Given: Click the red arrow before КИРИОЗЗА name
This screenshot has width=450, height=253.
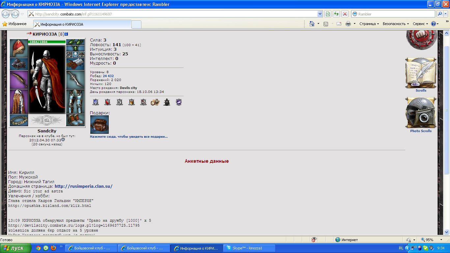Looking at the screenshot, I should tap(29, 34).
